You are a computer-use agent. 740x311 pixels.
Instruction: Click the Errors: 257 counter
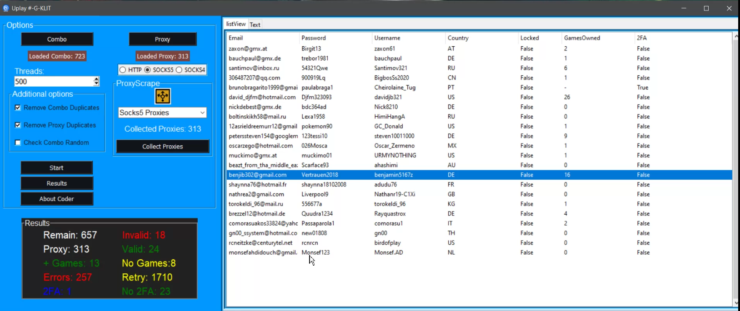point(68,277)
